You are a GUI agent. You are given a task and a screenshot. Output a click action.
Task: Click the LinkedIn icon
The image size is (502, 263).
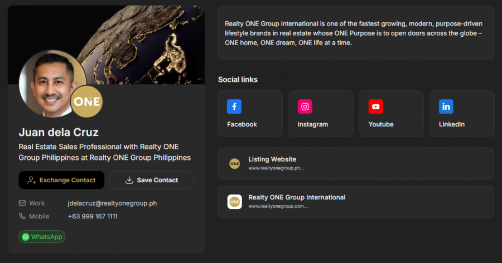[446, 106]
